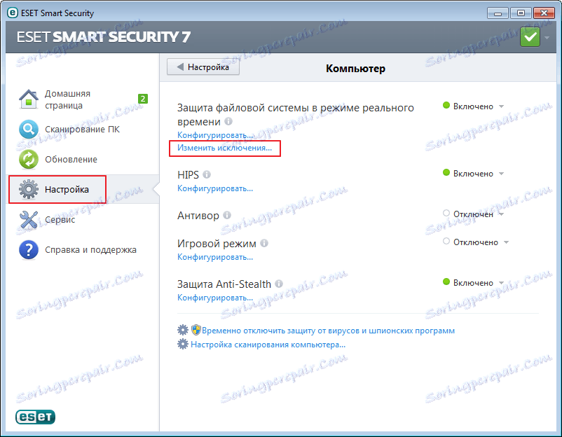Click the green notification badge showing 2

[143, 99]
